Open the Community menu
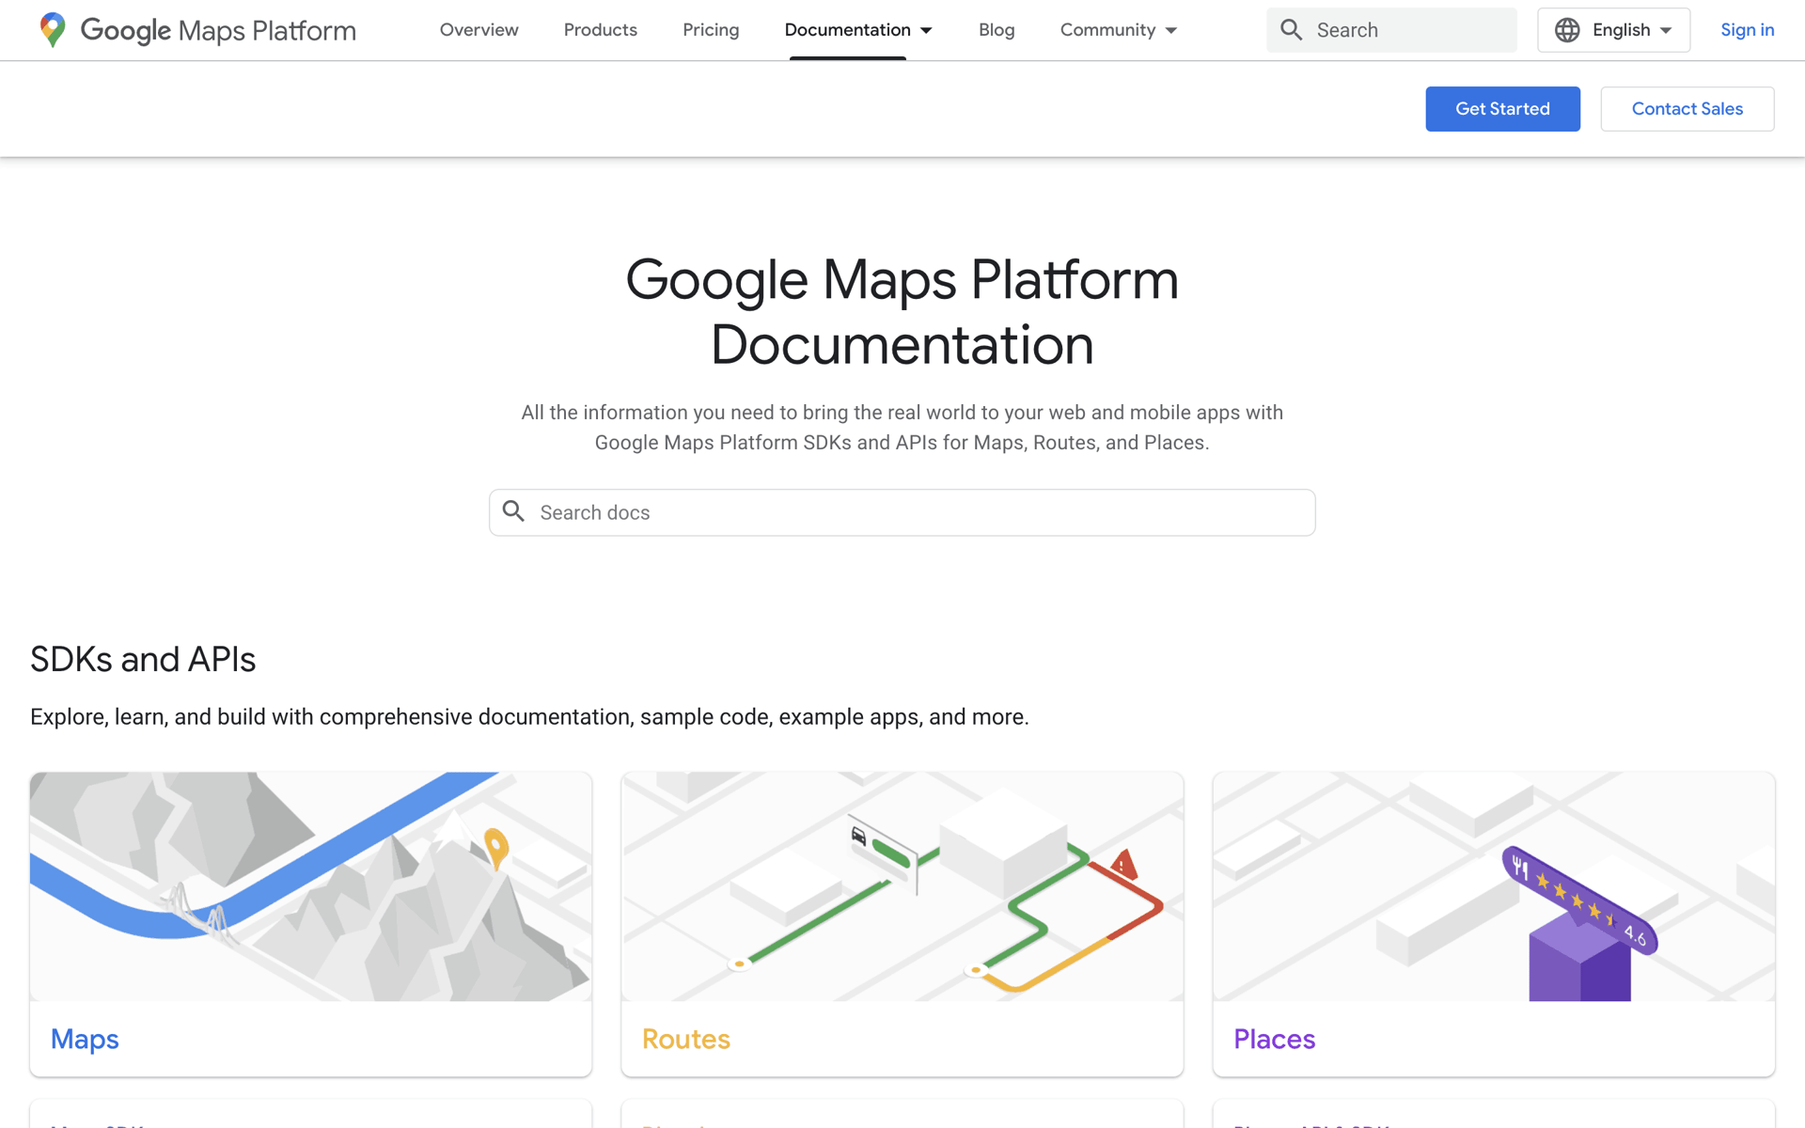This screenshot has height=1128, width=1805. pos(1107,30)
